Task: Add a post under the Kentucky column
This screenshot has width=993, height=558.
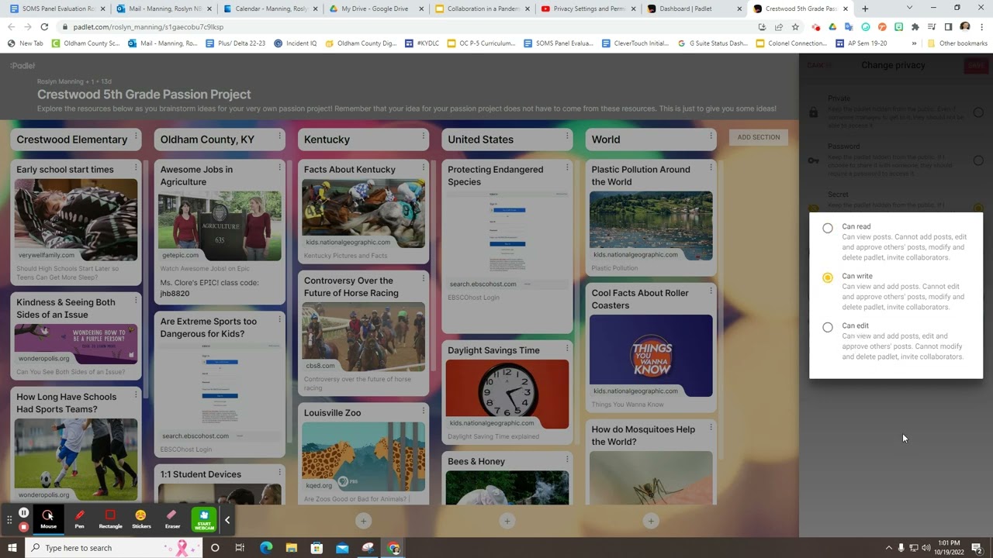Action: tap(363, 521)
